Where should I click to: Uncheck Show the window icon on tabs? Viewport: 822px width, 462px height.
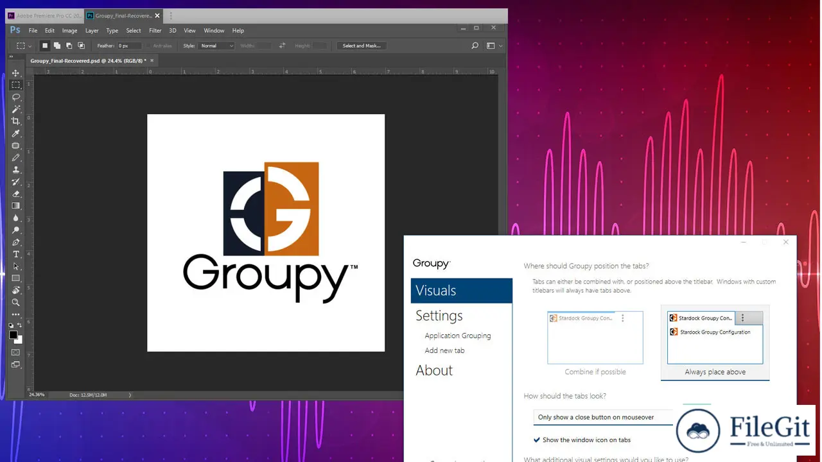537,440
